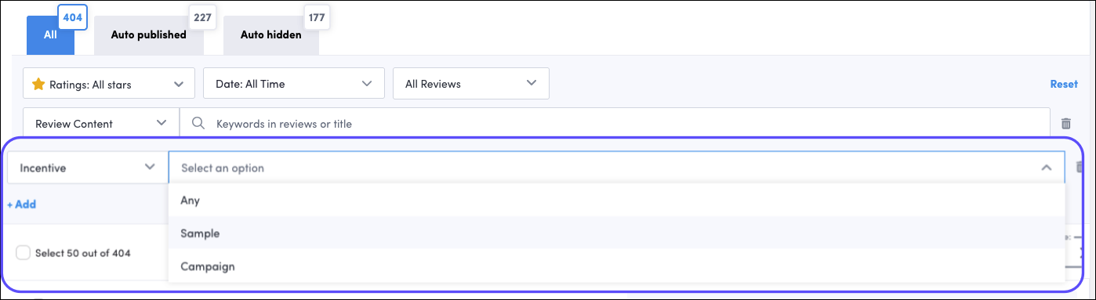Check the Select 50 out of 404 checkbox

[24, 252]
